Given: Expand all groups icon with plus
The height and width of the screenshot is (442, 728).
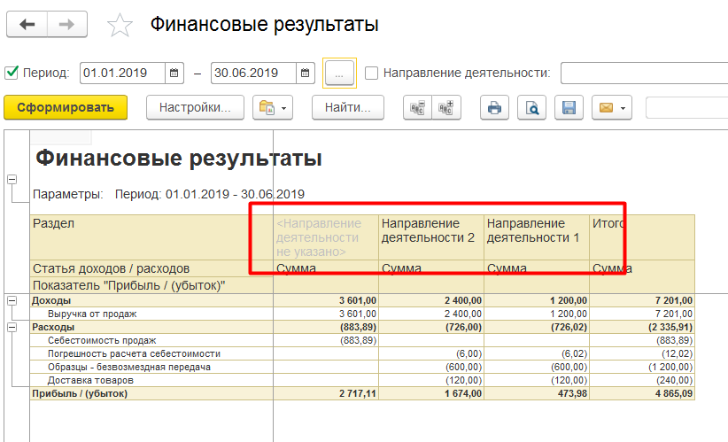Looking at the screenshot, I should (446, 108).
